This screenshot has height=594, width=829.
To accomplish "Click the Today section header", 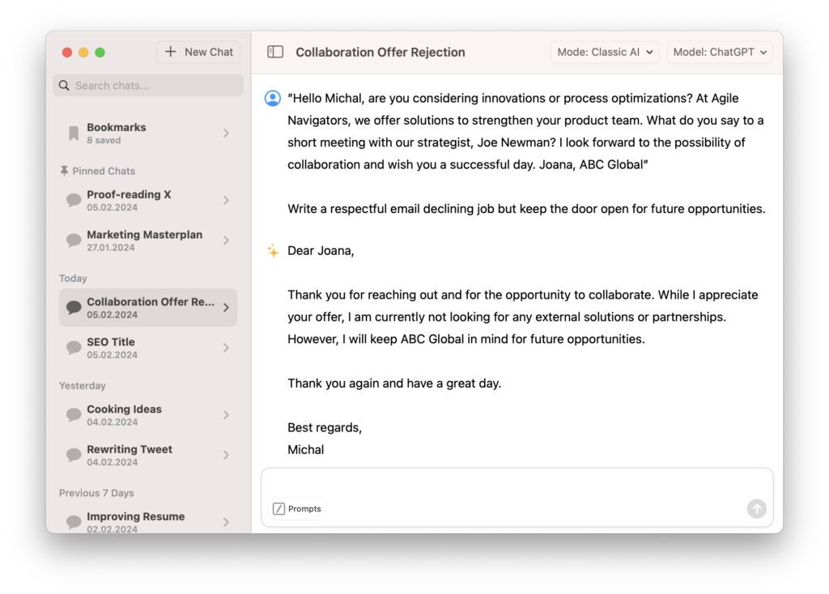I will 73,278.
